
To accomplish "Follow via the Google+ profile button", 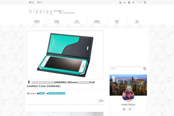I will pyautogui.click(x=128, y=109).
